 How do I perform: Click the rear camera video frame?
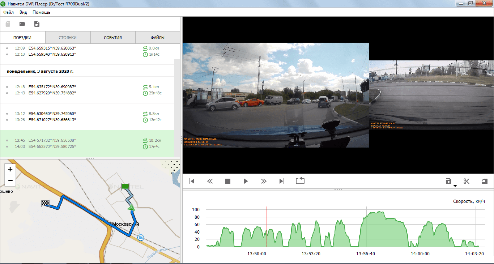(431, 95)
